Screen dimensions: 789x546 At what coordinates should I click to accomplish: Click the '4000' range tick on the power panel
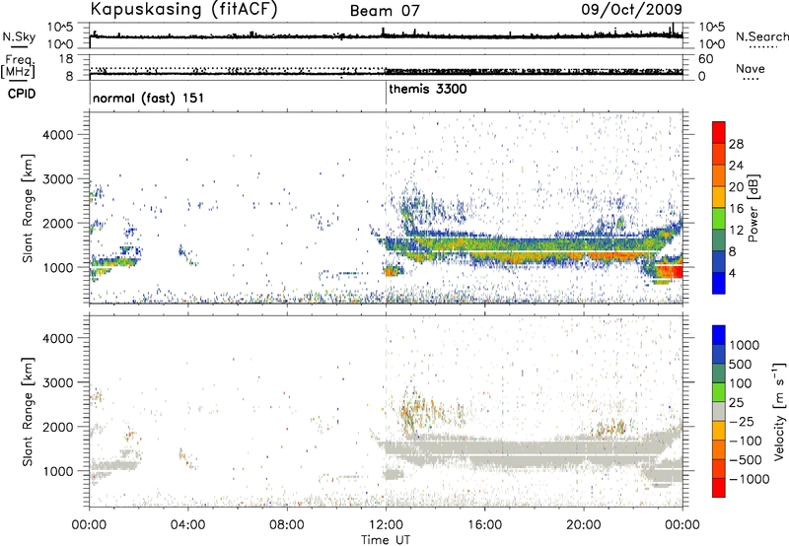[58, 135]
